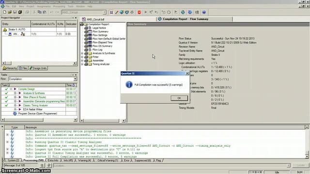Screen dimensions: 310x174
Task: Open the Assignments menu
Action: pos(44,6)
